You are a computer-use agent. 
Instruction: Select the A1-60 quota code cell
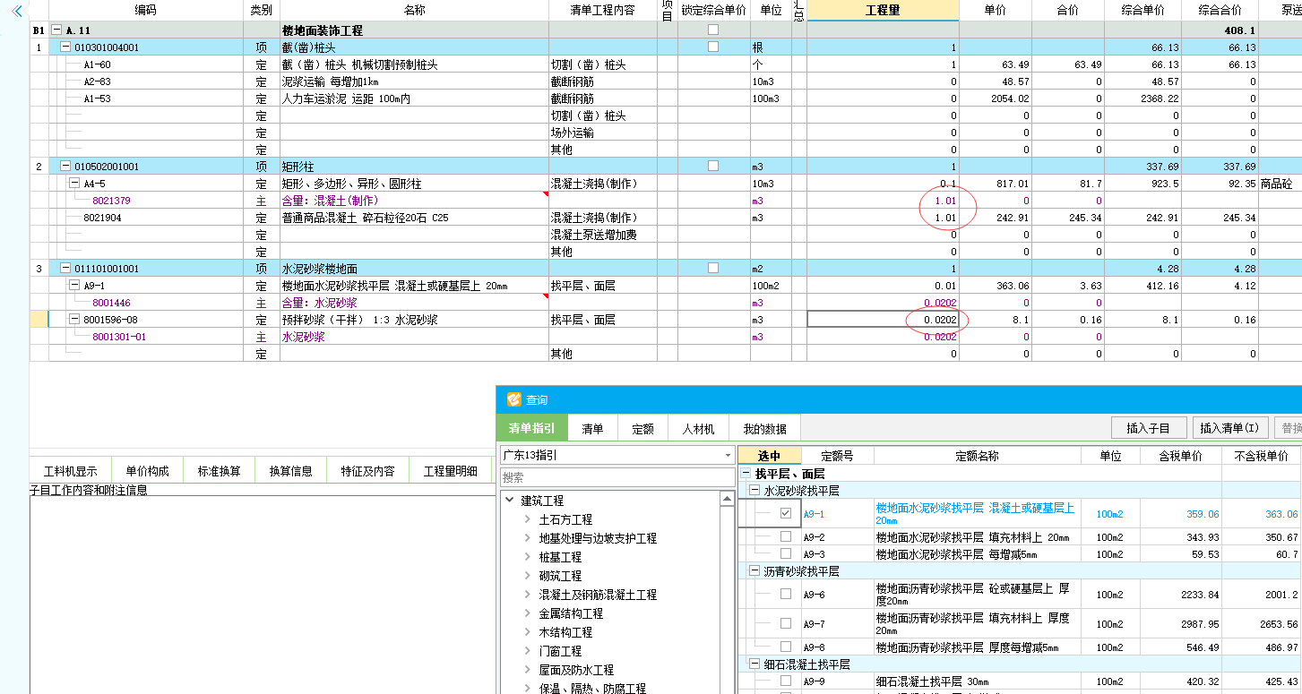[146, 64]
